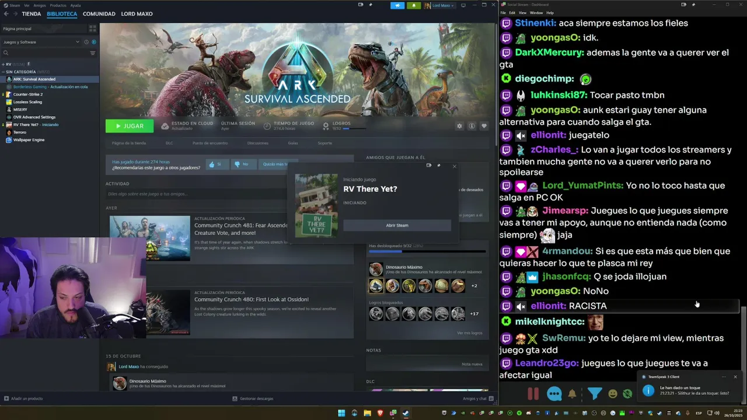Click Ver mis logros link

[x=470, y=333]
